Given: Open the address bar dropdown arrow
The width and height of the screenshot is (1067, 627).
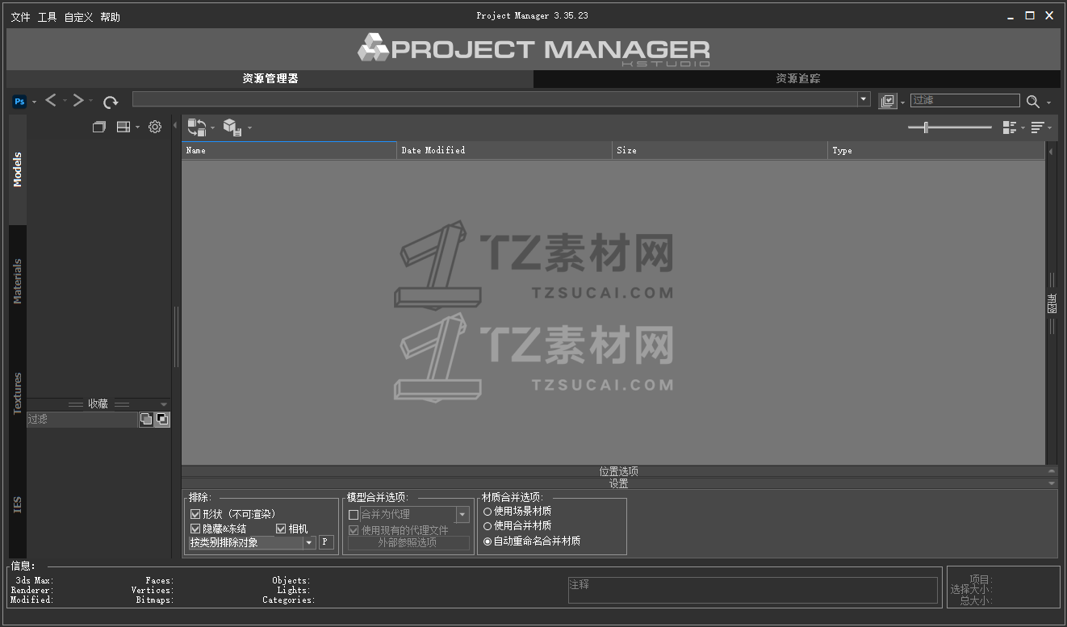Looking at the screenshot, I should [x=863, y=98].
